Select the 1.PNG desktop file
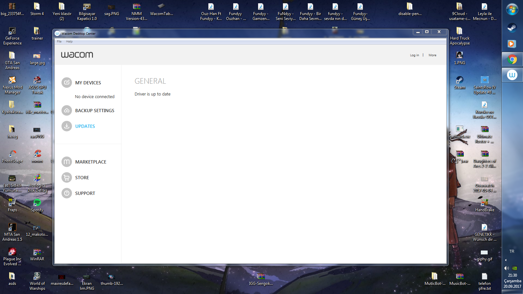Image resolution: width=523 pixels, height=294 pixels. pyautogui.click(x=460, y=58)
